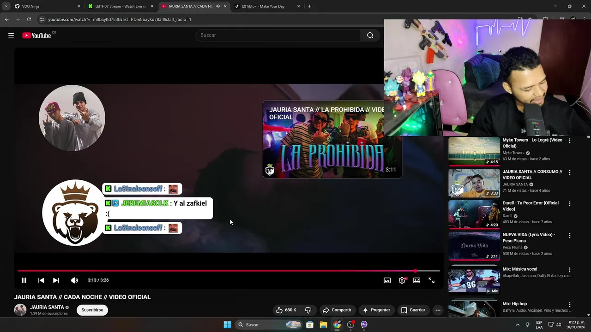Viewport: 591px width, 332px height.
Task: Click the site info icon in address bar
Action: (42, 19)
